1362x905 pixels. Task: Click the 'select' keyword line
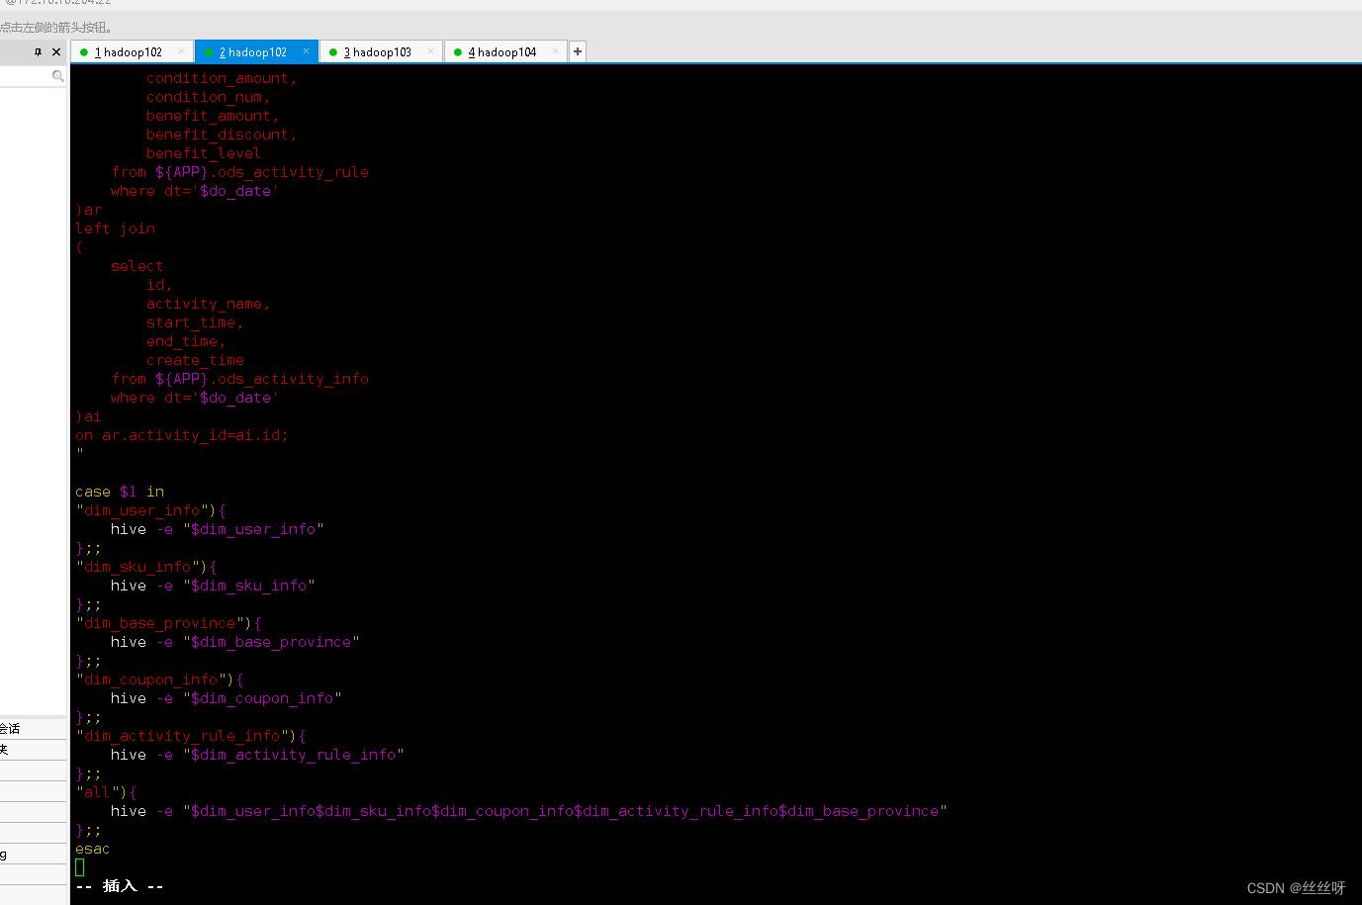click(136, 266)
